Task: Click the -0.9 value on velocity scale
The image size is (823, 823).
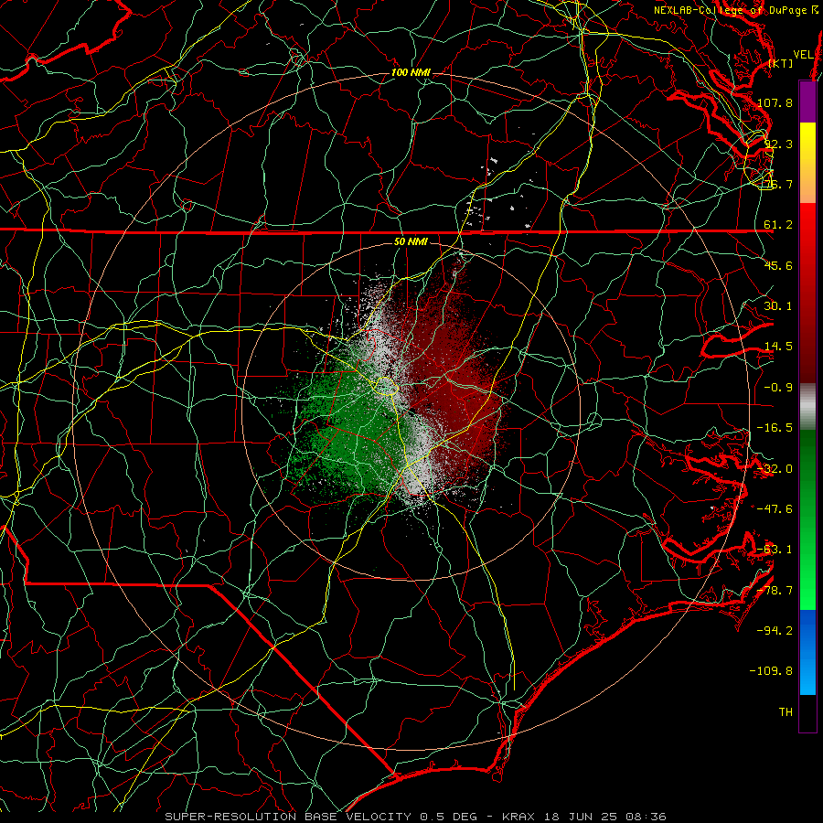Action: click(778, 388)
